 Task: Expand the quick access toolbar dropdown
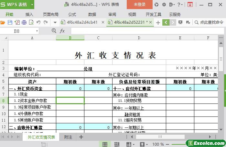[x=55, y=23]
